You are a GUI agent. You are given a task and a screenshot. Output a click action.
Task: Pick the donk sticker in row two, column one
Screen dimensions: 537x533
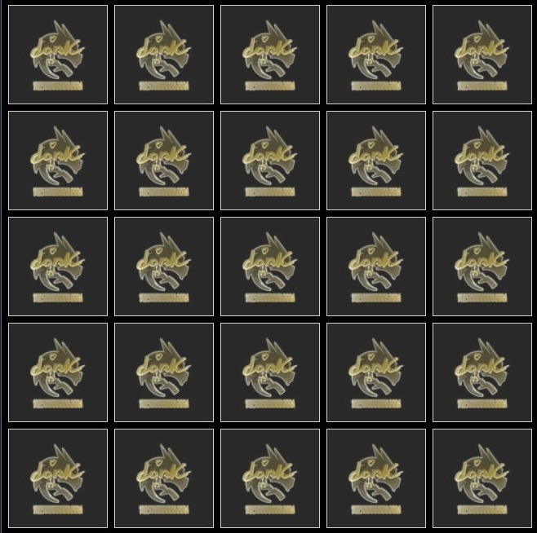(x=58, y=161)
